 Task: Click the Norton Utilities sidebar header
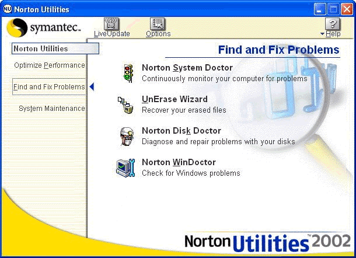coord(55,48)
